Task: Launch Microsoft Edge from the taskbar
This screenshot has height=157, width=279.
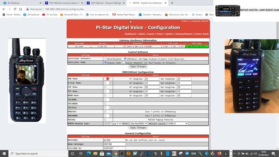Action: pos(88,154)
